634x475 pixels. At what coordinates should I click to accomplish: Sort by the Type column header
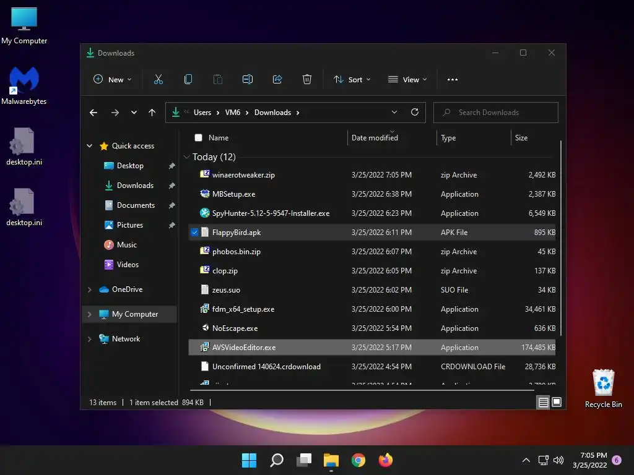coord(448,138)
